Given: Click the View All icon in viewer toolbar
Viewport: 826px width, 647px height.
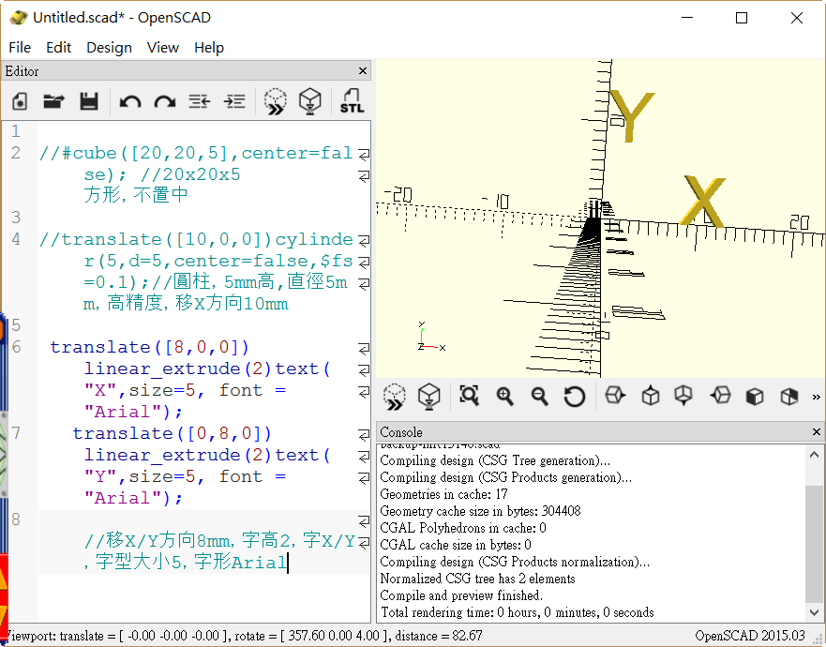Looking at the screenshot, I should point(469,396).
